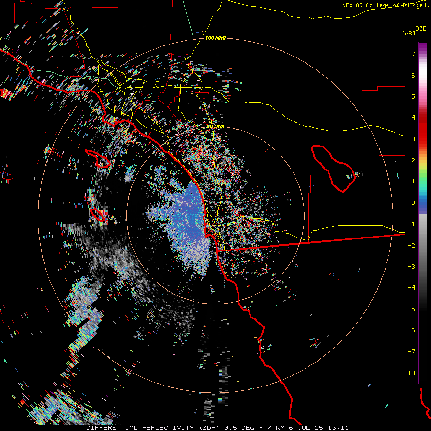Select the "-4" value on color scale

coord(411,288)
